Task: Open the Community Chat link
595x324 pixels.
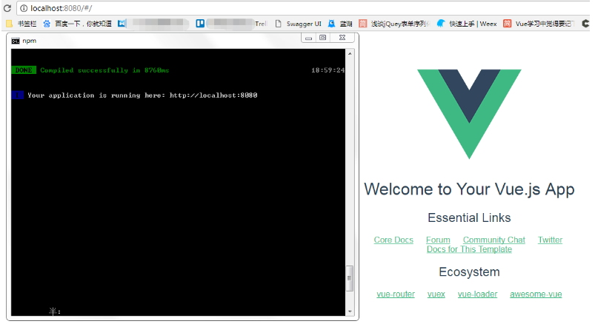Action: [494, 240]
